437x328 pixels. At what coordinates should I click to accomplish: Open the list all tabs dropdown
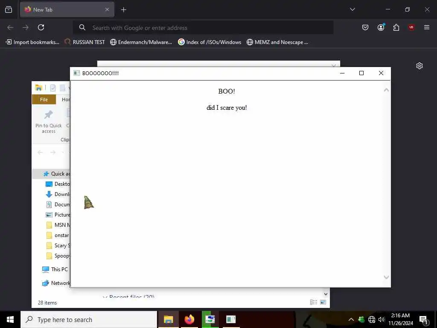[x=352, y=9]
